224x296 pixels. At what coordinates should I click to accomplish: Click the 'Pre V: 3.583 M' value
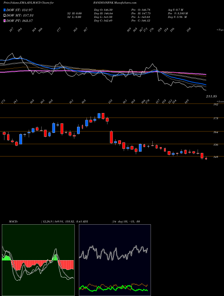[x=178, y=13]
